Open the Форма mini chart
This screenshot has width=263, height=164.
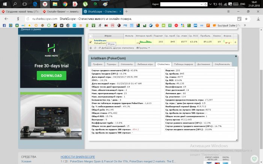click(227, 42)
